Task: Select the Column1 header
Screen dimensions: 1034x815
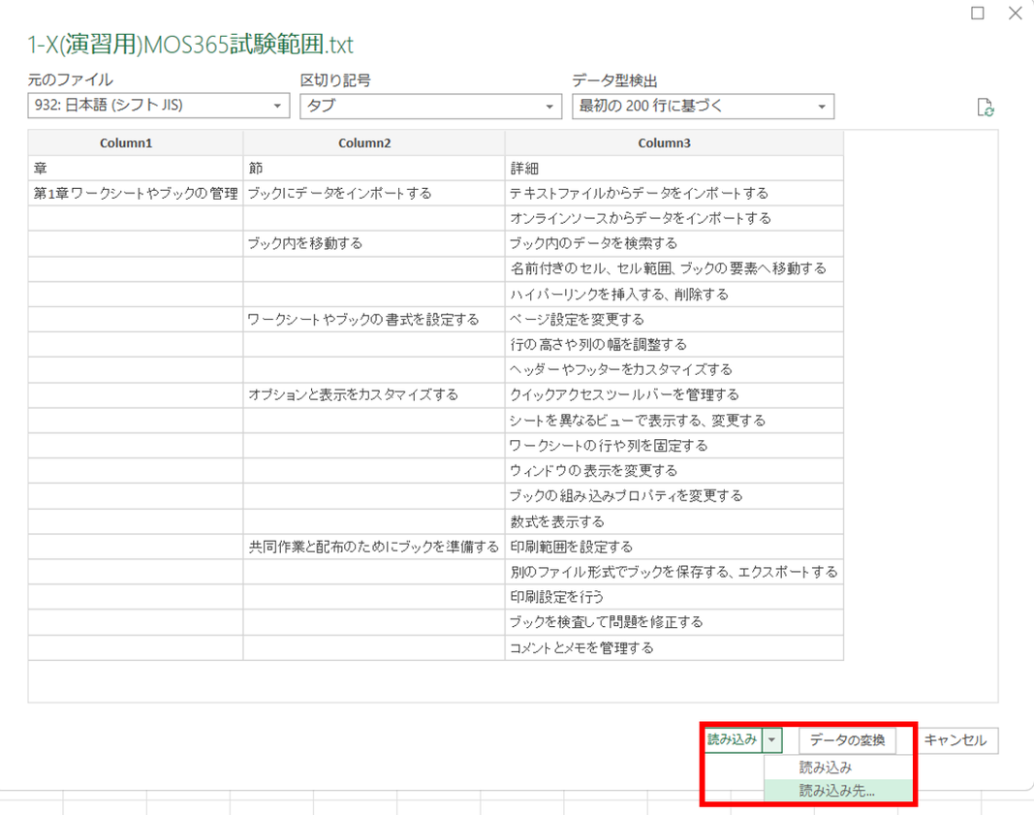Action: click(x=135, y=143)
